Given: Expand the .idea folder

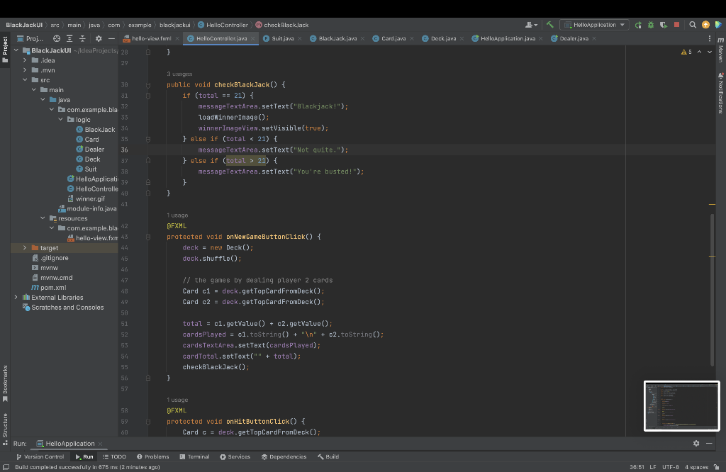Looking at the screenshot, I should click(x=25, y=60).
